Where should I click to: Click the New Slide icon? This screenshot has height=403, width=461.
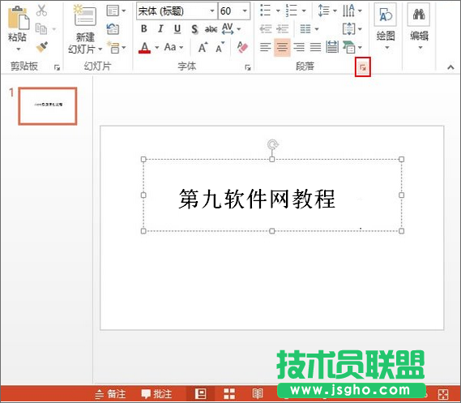point(85,16)
